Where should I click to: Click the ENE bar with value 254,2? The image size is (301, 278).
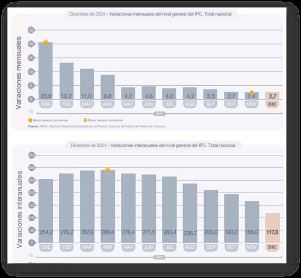pyautogui.click(x=46, y=208)
